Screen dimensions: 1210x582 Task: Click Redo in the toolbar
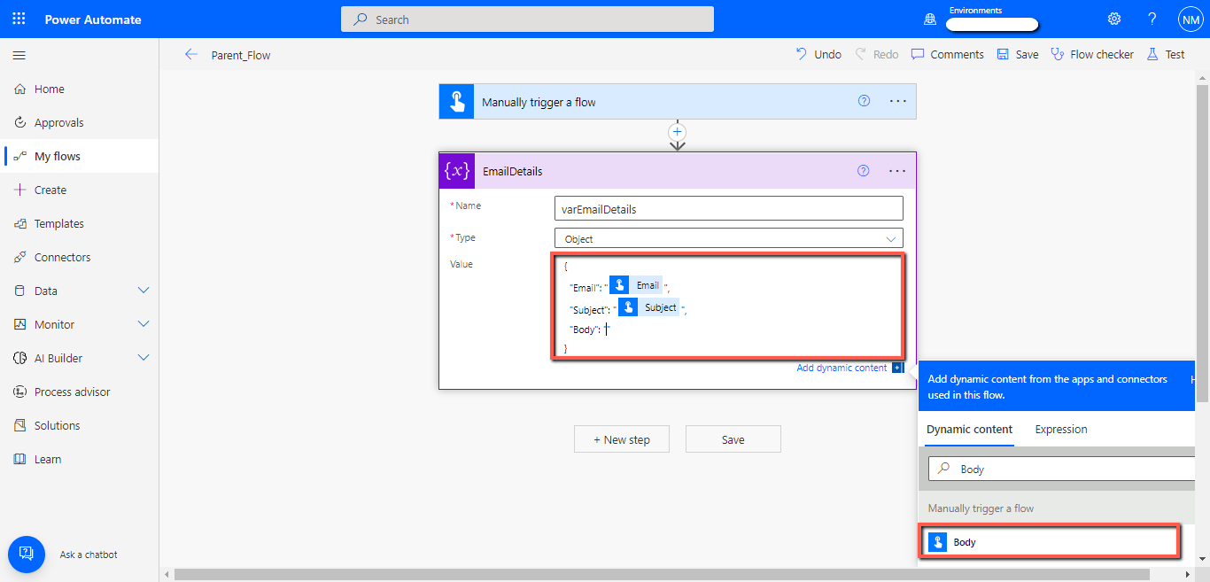tap(876, 54)
